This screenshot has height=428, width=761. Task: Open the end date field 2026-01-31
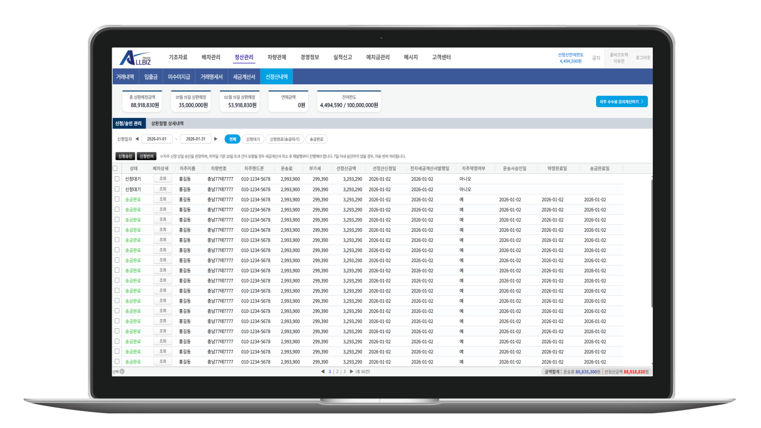195,139
